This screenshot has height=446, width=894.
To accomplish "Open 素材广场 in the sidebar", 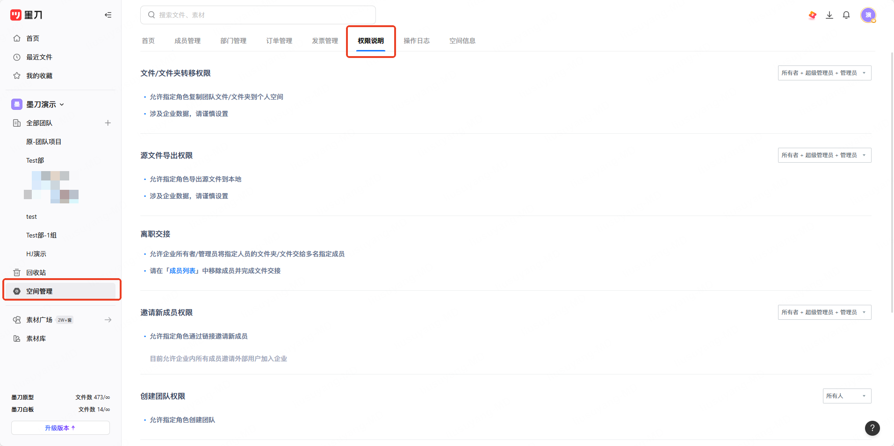I will [39, 320].
